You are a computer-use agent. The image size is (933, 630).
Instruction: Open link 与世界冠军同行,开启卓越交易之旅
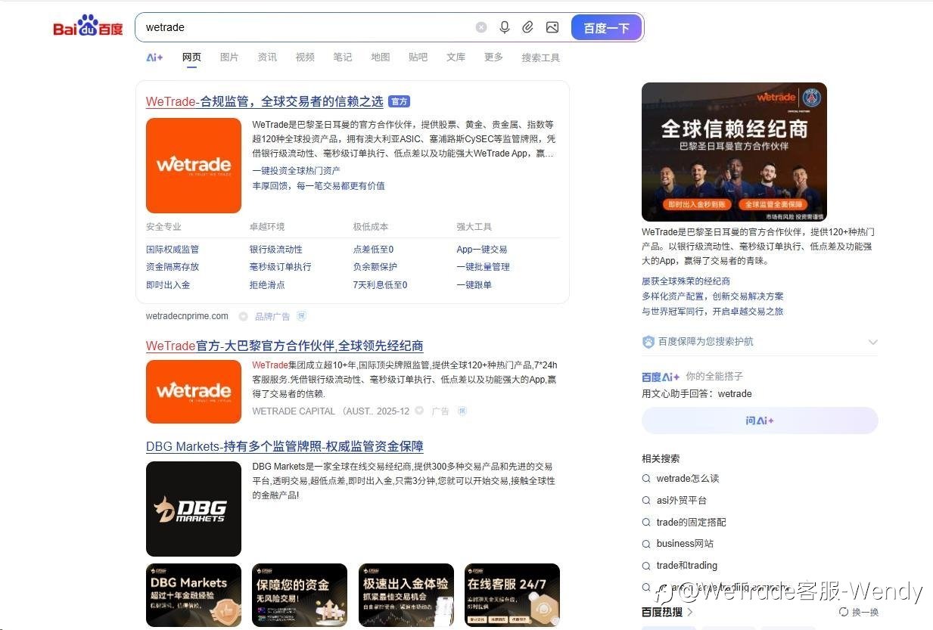coord(713,312)
